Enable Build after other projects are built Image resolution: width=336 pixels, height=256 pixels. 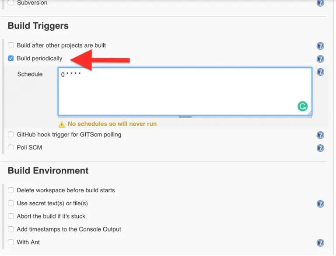click(x=11, y=45)
